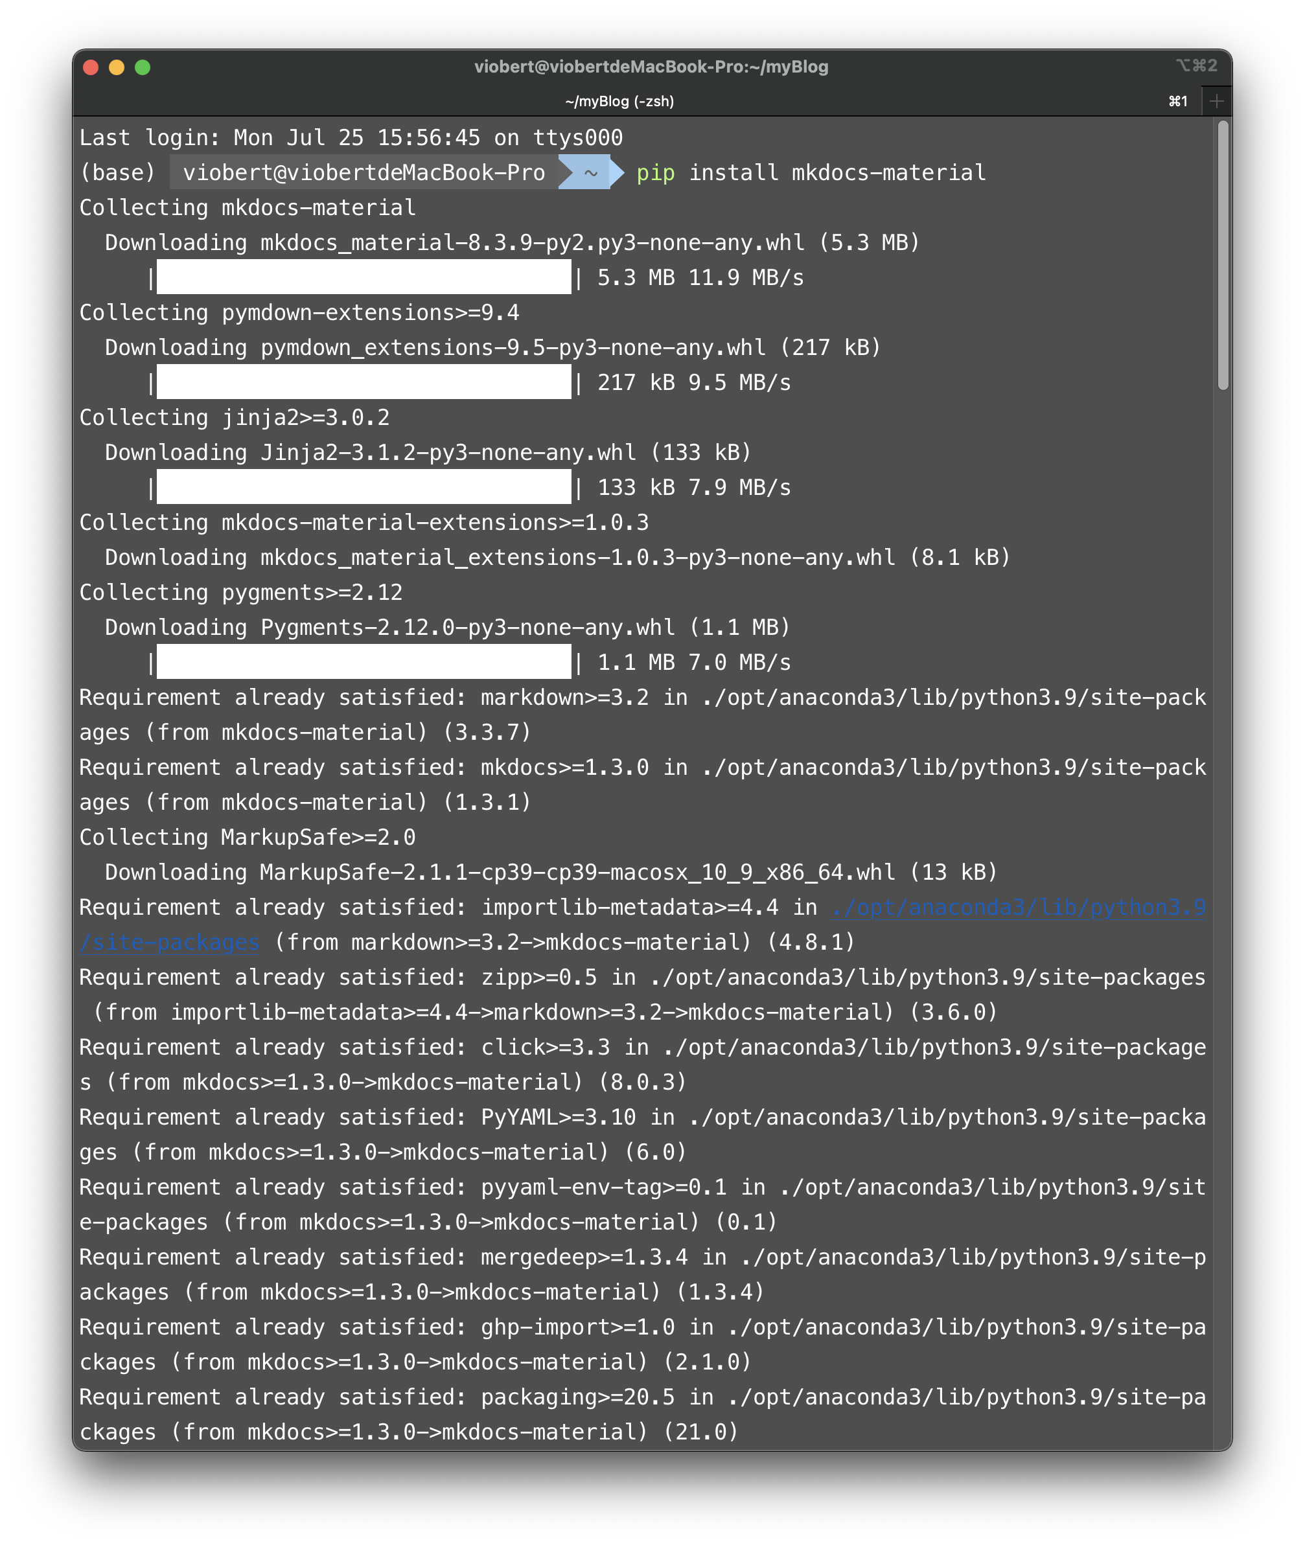Click 'Pygments-2.12.0-py3-none-any.whl' filename
This screenshot has width=1305, height=1547.
click(468, 627)
